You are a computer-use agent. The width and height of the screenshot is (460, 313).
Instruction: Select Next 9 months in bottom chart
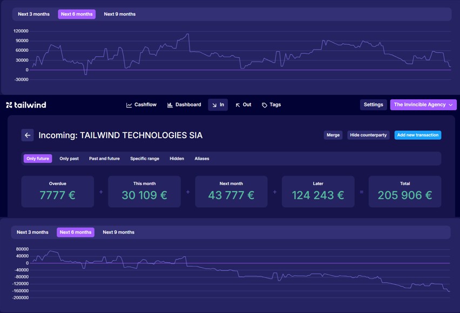[x=119, y=232]
